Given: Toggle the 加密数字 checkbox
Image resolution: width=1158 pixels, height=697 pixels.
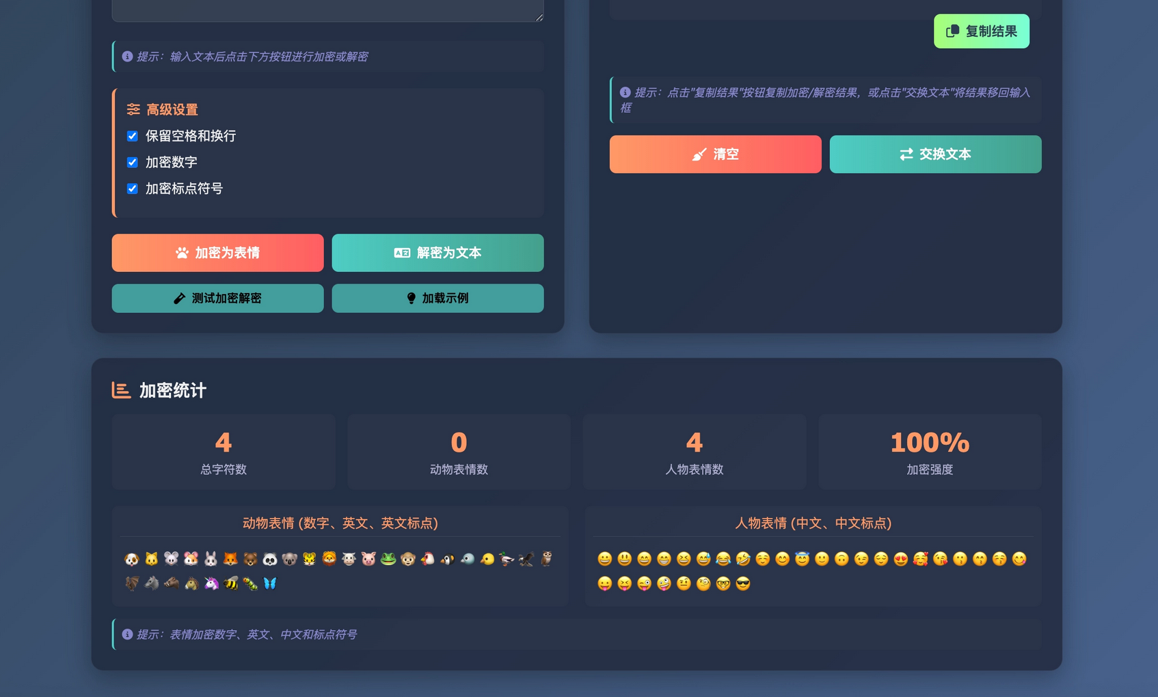Looking at the screenshot, I should 133,163.
